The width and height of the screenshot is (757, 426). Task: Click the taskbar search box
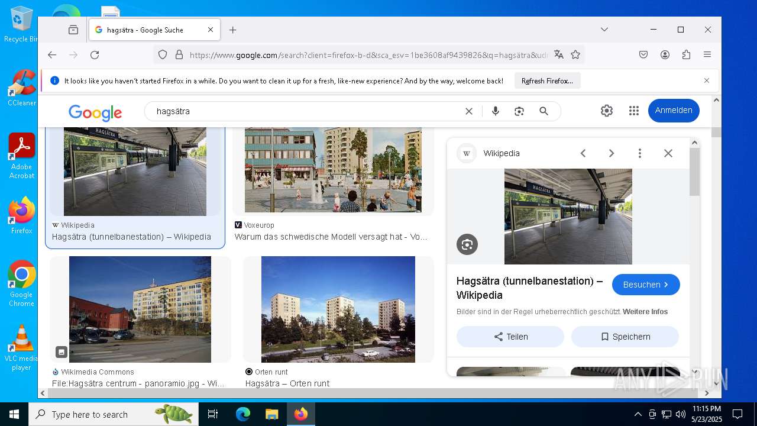pyautogui.click(x=114, y=414)
